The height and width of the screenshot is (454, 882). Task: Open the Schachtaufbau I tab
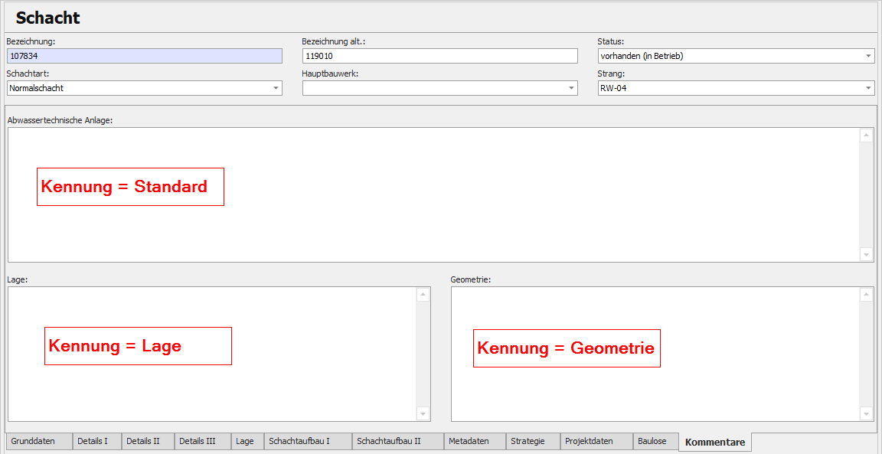tap(299, 441)
